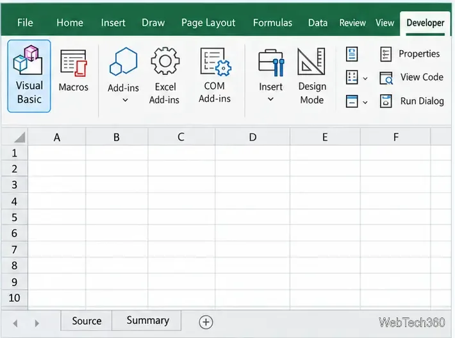The width and height of the screenshot is (455, 338).
Task: Select column C header
Action: pyautogui.click(x=181, y=137)
